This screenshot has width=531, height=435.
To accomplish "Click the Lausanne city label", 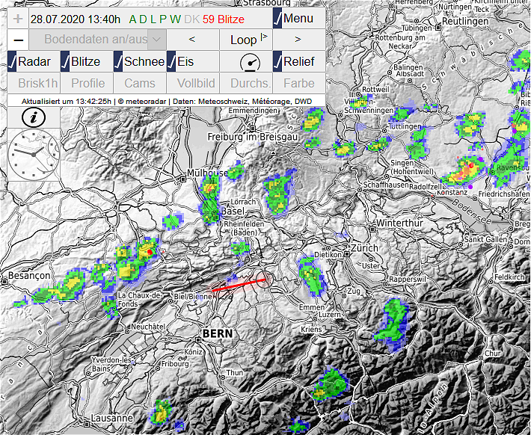I will click(x=111, y=419).
